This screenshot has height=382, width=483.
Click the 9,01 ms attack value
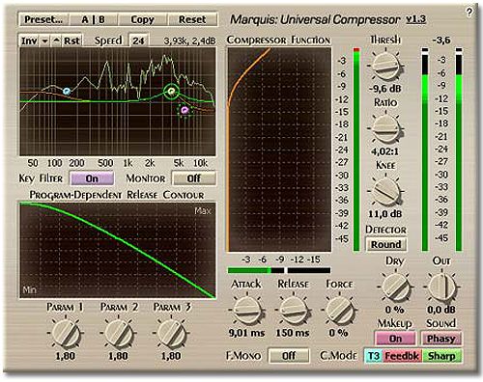coord(246,333)
